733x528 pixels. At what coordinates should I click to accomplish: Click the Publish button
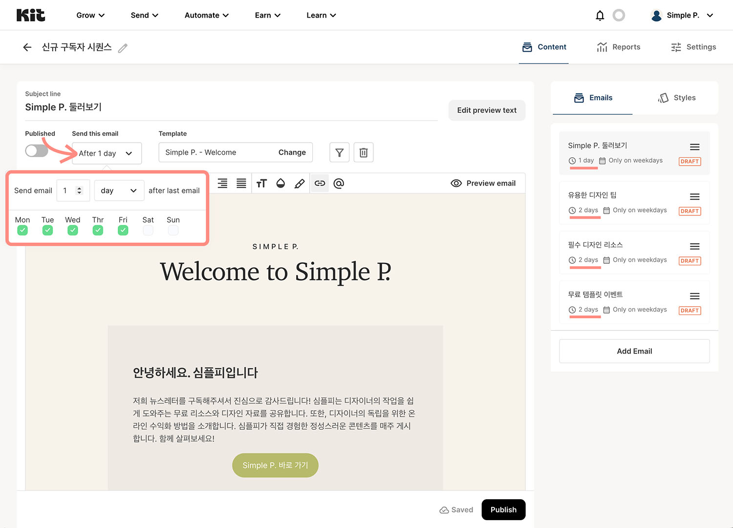[503, 509]
